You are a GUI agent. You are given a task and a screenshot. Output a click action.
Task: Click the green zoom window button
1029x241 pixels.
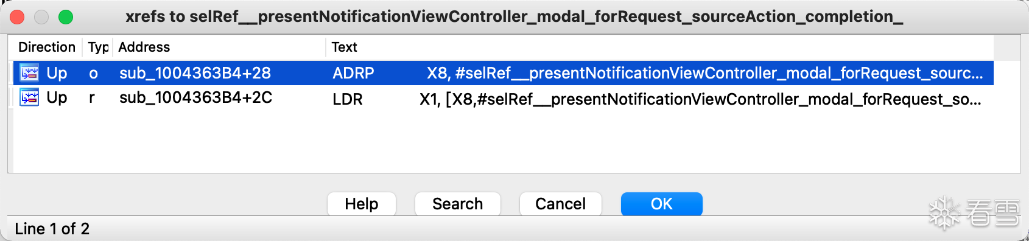pos(66,17)
